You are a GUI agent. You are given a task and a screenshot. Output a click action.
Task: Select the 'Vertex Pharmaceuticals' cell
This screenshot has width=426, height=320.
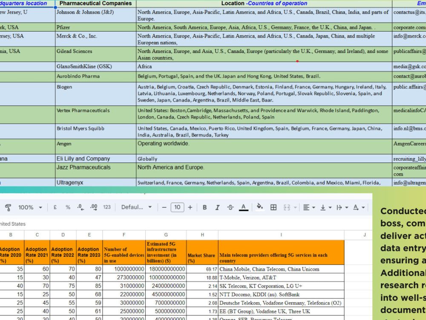click(95, 114)
